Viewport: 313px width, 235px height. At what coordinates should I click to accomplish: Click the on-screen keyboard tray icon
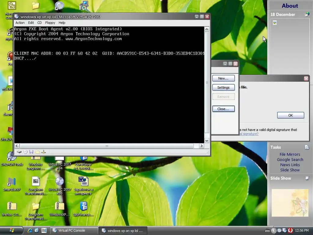267,231
